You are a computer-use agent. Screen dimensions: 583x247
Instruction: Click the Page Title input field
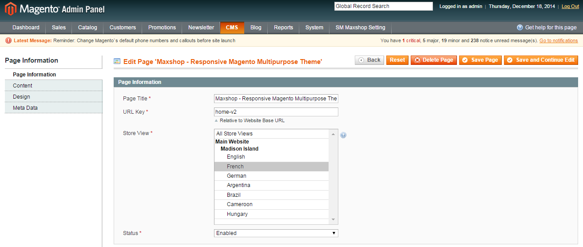(276, 99)
